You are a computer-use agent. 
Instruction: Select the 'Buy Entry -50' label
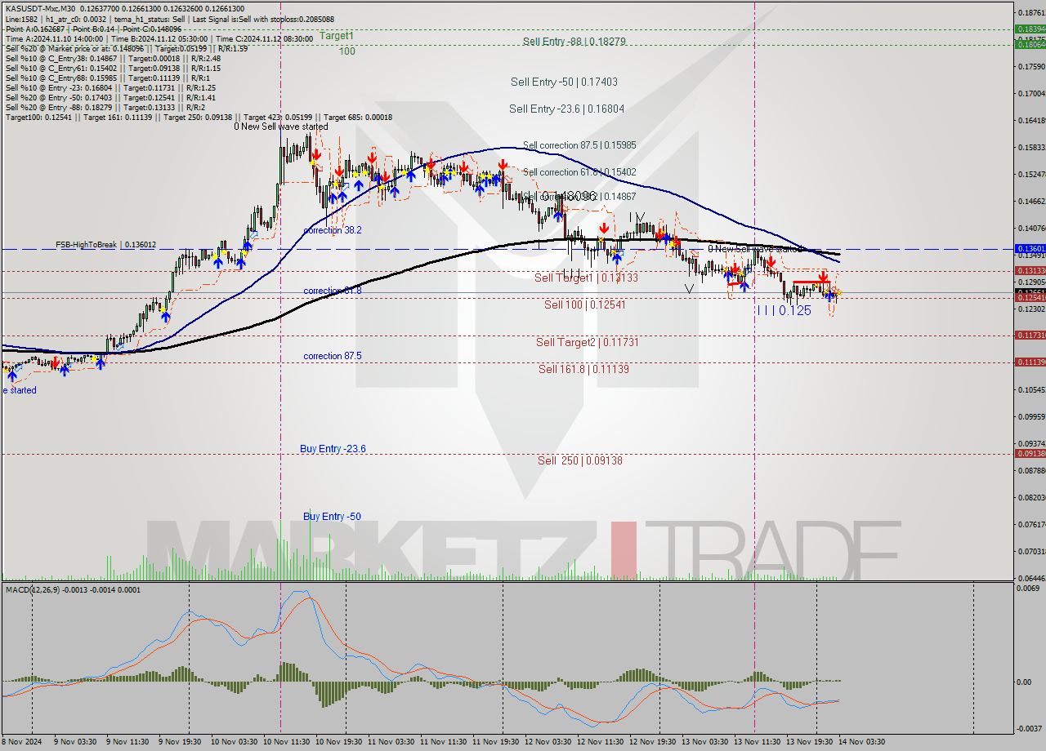[332, 517]
